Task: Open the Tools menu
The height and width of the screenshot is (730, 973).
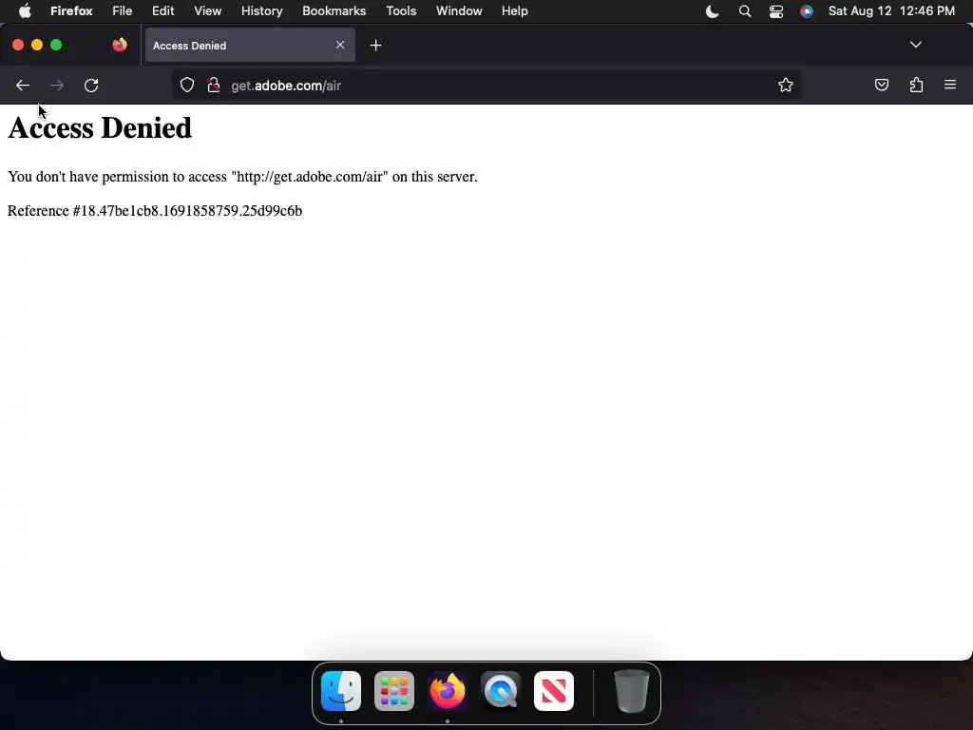Action: [402, 10]
